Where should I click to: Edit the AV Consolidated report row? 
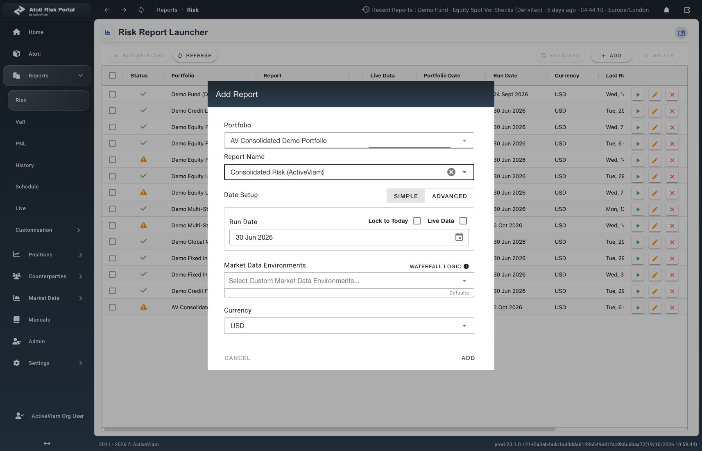(655, 308)
